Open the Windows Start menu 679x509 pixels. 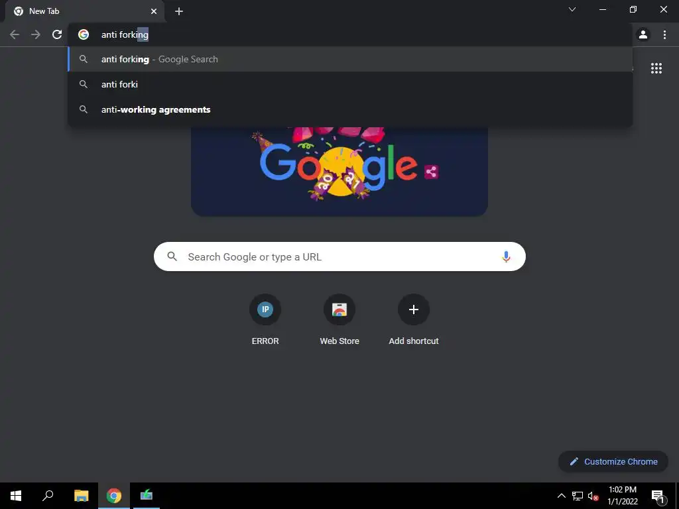[16, 496]
